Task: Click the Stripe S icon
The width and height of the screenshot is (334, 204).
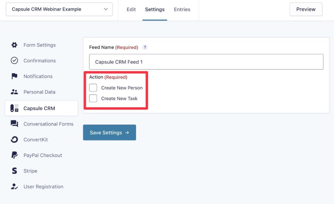Action: (x=14, y=171)
